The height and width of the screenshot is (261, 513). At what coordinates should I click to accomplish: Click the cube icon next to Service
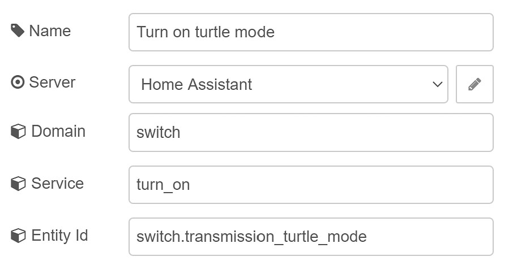coord(18,184)
